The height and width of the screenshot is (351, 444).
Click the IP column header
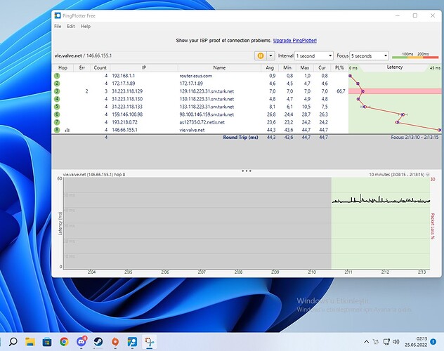(x=144, y=68)
